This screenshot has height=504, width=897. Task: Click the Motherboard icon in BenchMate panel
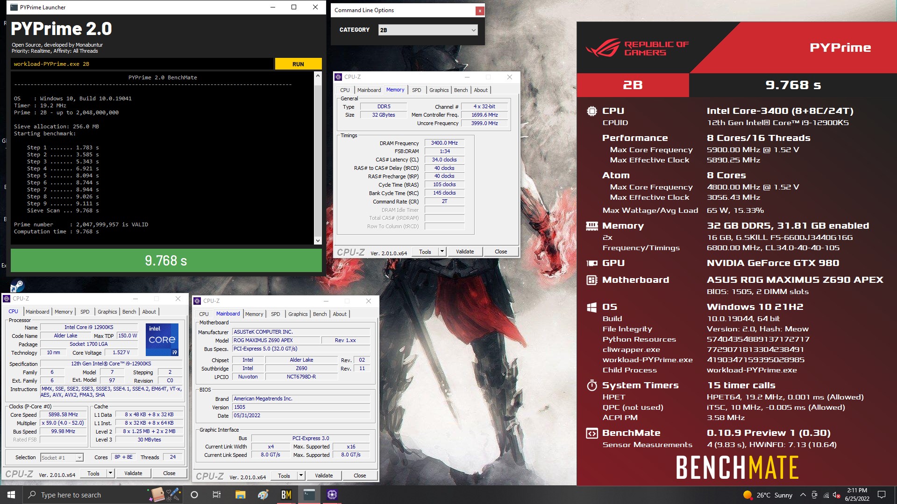(x=591, y=280)
